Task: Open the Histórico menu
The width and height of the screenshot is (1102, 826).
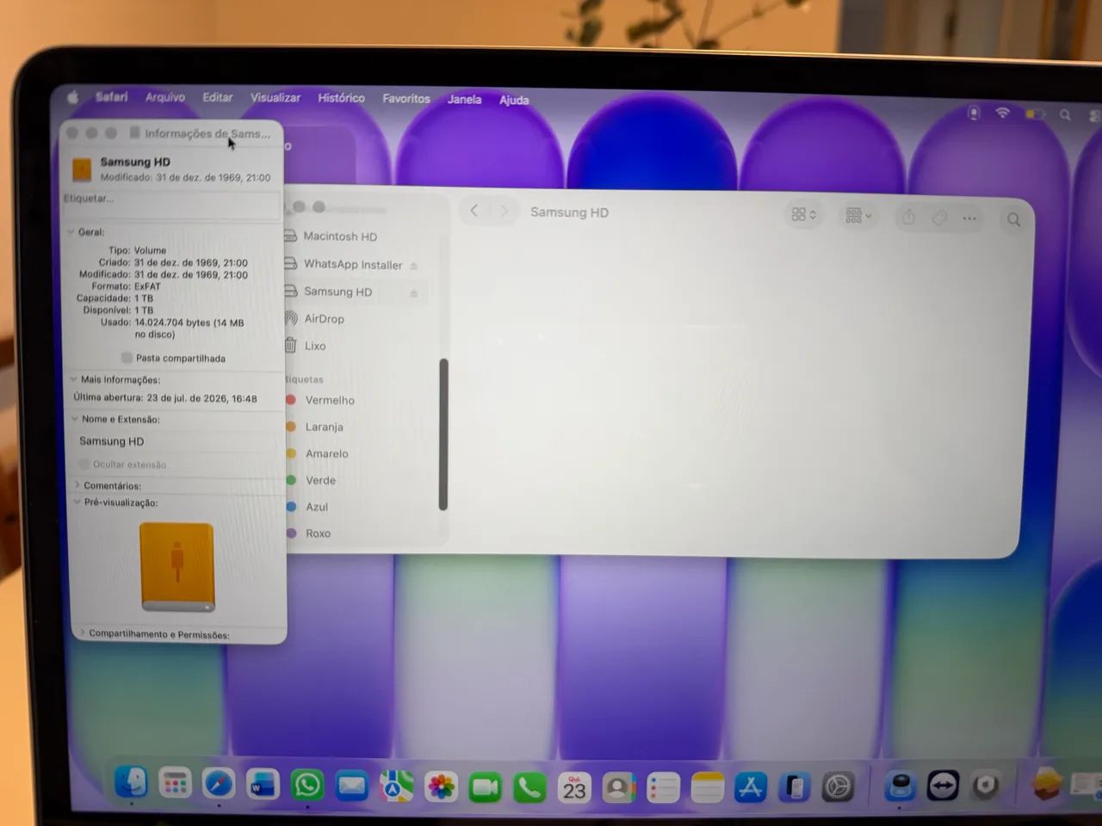Action: (341, 98)
